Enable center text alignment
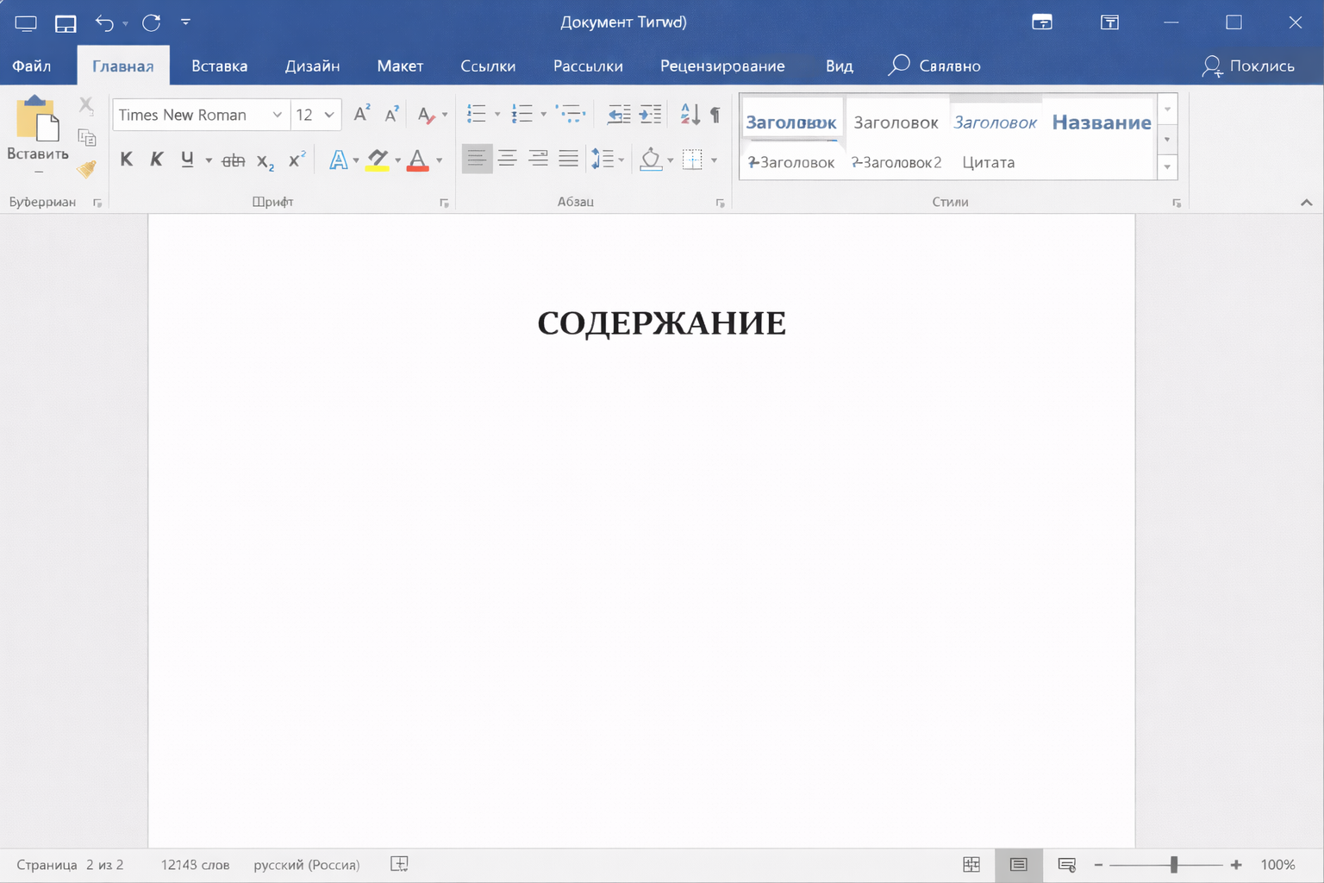 [507, 159]
